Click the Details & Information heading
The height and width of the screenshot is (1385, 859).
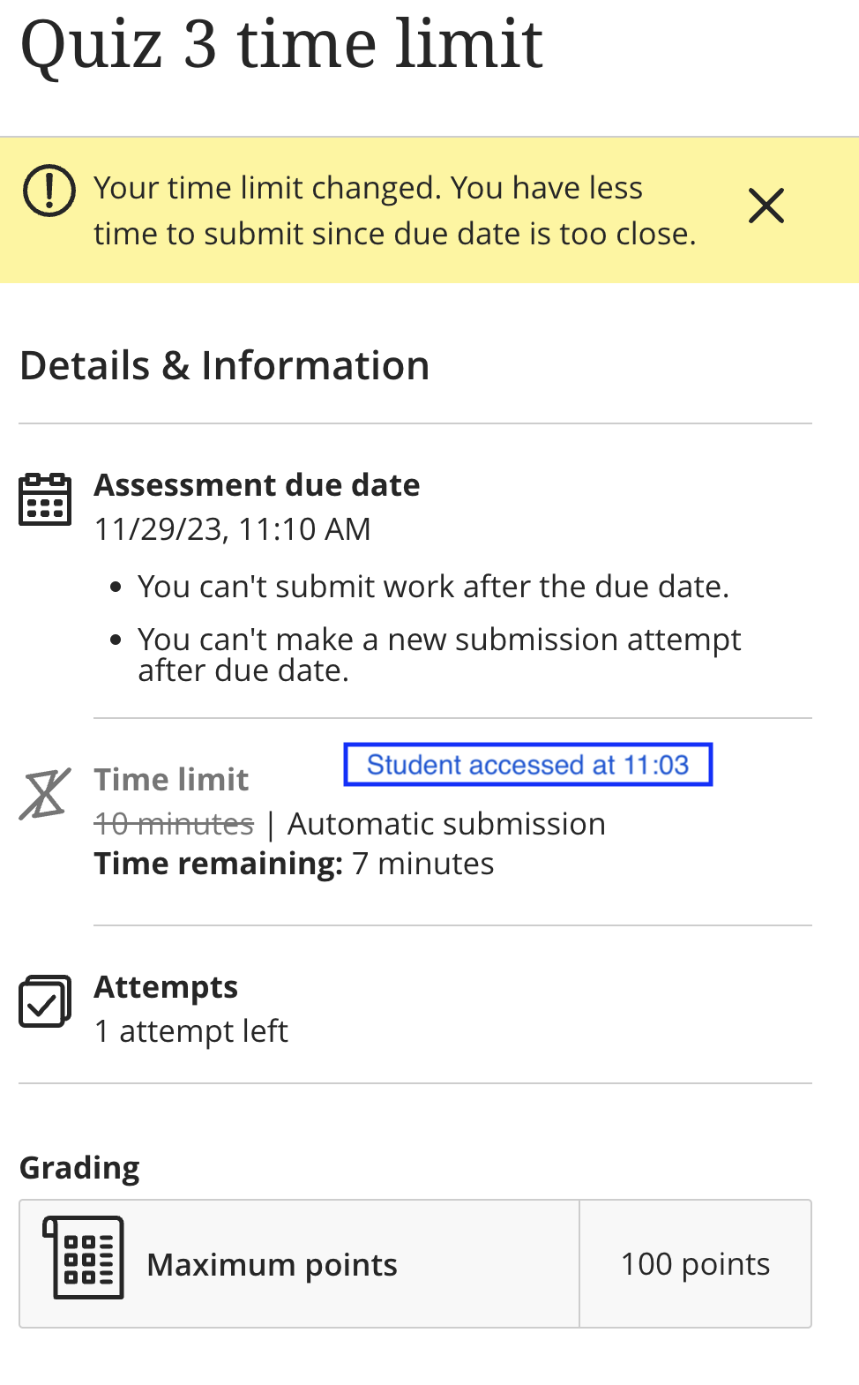pyautogui.click(x=225, y=365)
